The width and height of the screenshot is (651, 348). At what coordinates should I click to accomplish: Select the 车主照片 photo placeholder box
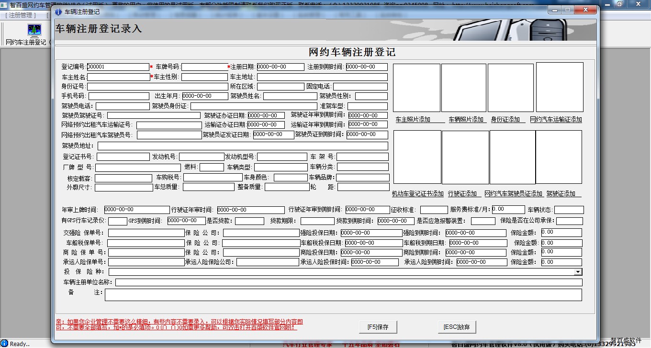pyautogui.click(x=416, y=88)
